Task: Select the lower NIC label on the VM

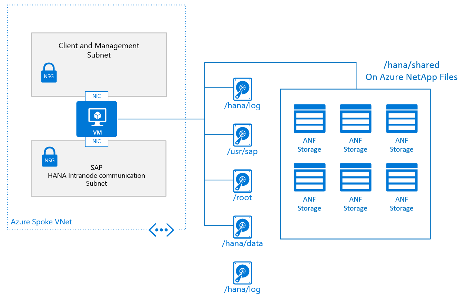Action: click(x=97, y=141)
